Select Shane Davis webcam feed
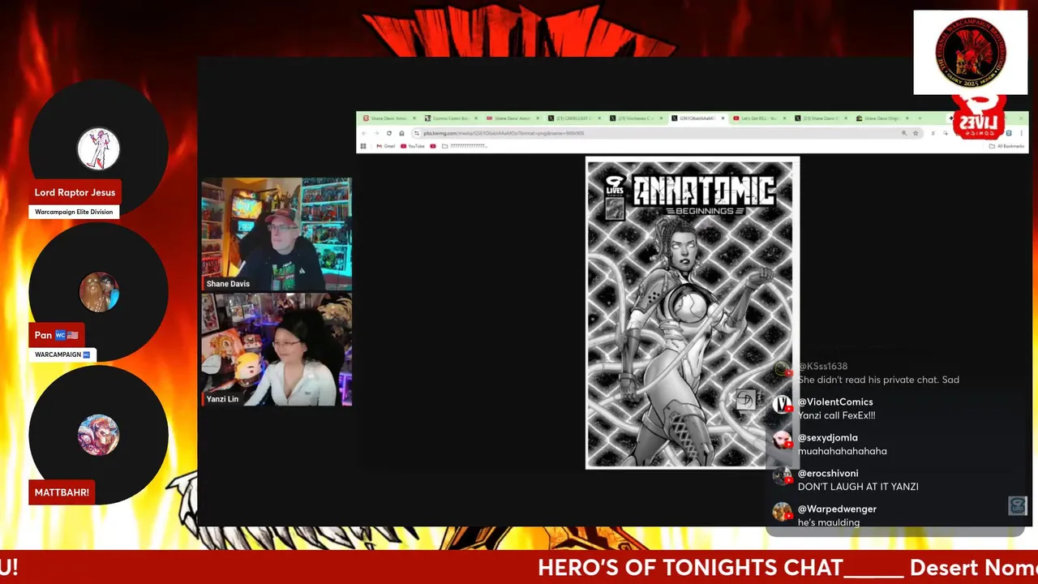Viewport: 1038px width, 584px height. [x=277, y=234]
